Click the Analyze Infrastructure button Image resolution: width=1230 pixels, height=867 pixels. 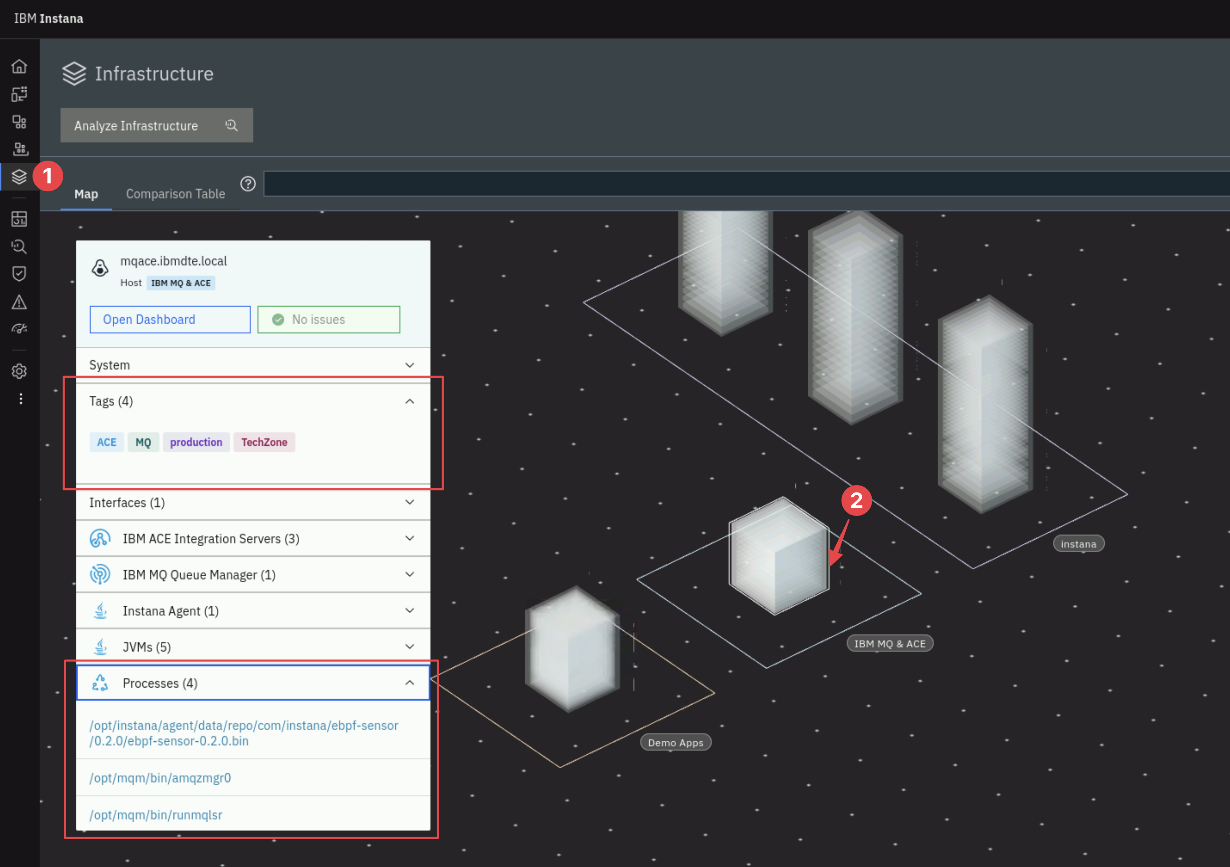156,125
